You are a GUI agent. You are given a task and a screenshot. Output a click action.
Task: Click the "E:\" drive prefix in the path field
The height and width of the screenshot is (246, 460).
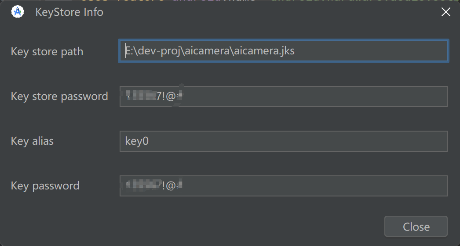128,51
